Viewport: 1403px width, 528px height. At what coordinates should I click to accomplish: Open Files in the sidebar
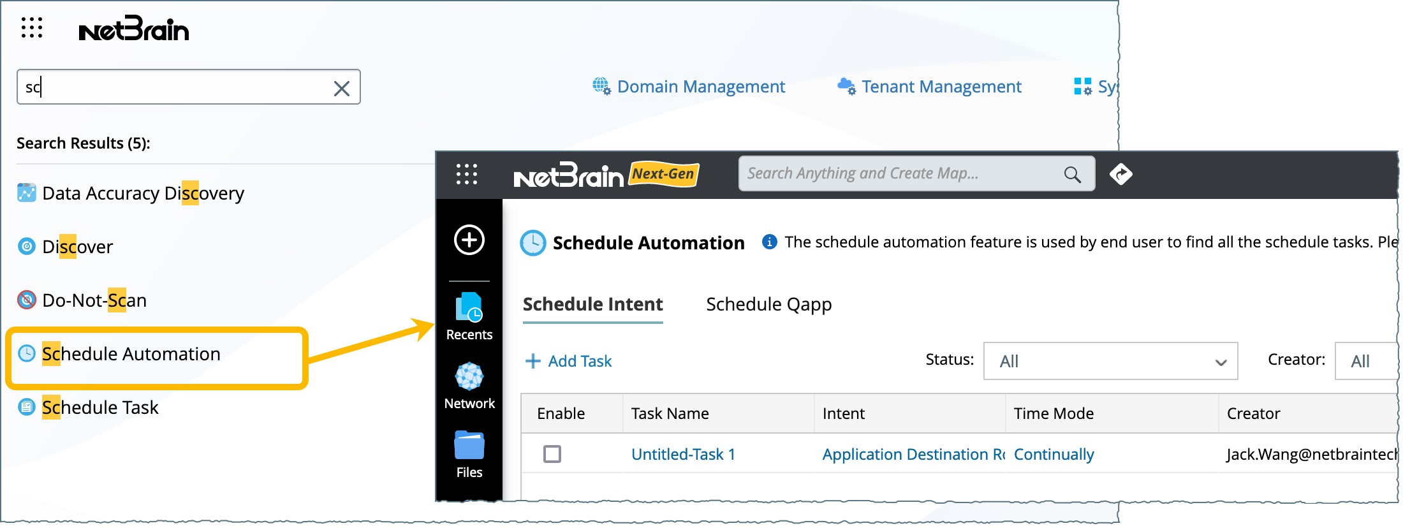[469, 455]
